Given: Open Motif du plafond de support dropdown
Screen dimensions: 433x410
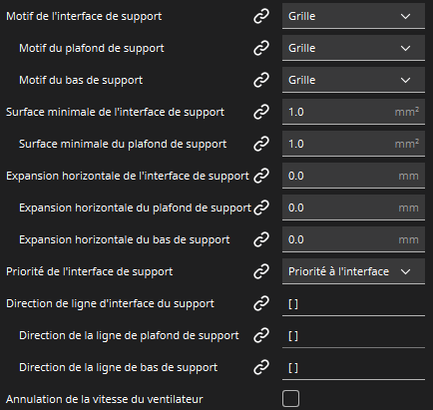Looking at the screenshot, I should (x=353, y=48).
